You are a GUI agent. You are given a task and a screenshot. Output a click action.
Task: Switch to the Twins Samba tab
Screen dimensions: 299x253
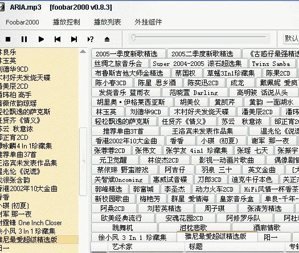pos(272,64)
